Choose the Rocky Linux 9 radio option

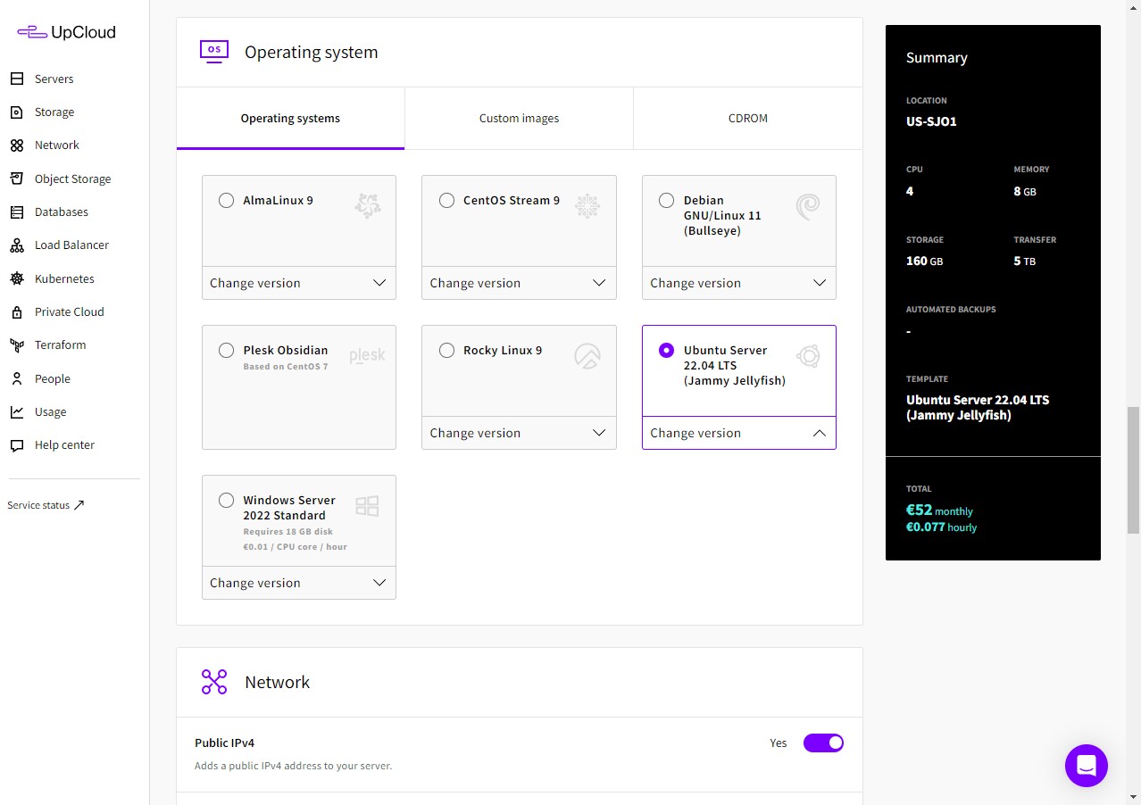point(446,351)
